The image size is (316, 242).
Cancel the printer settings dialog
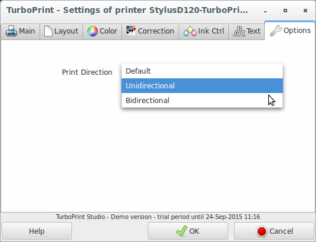(274, 231)
